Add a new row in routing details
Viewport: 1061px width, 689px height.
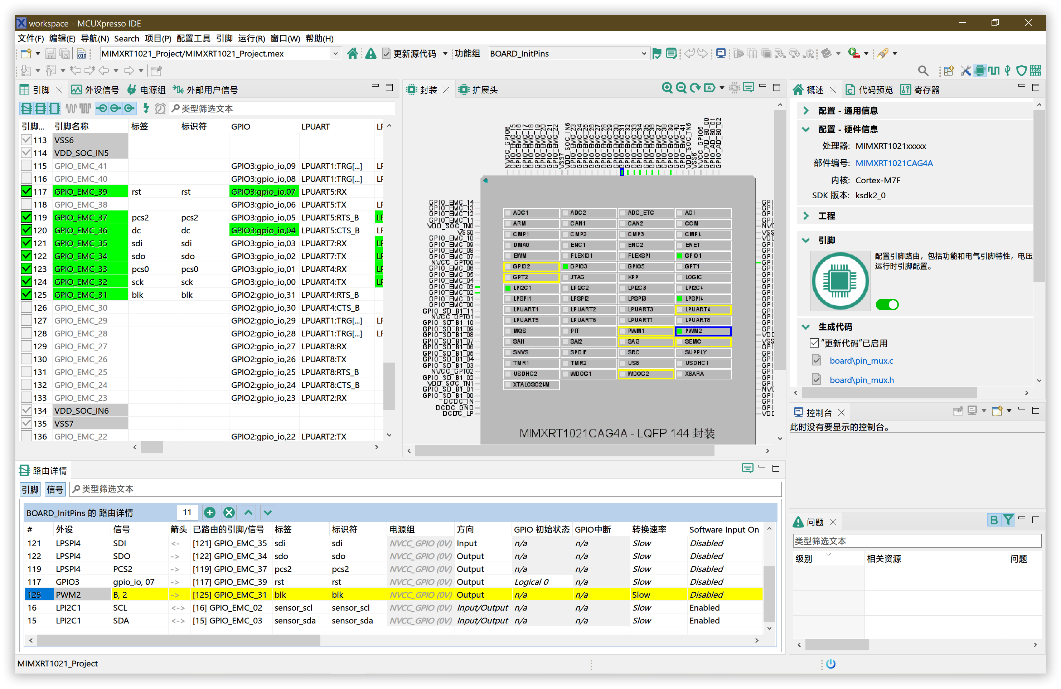pos(209,513)
